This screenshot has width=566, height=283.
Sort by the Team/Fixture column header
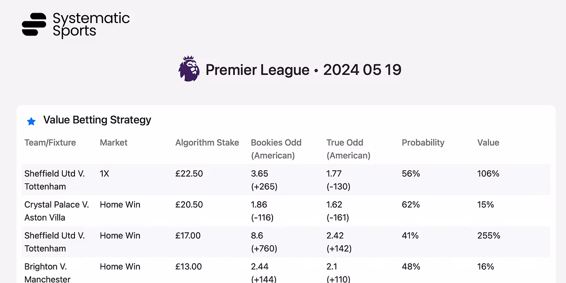click(50, 143)
